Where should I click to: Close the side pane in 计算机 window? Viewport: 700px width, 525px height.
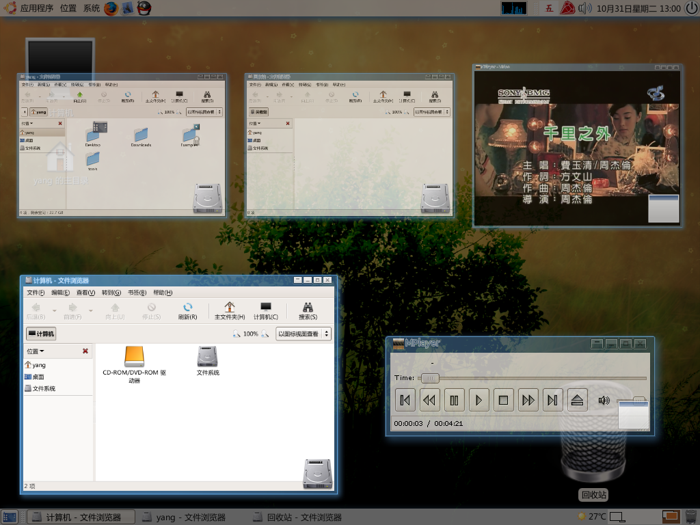(85, 351)
